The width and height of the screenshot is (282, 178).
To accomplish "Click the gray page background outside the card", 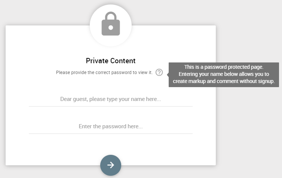I will 248,126.
